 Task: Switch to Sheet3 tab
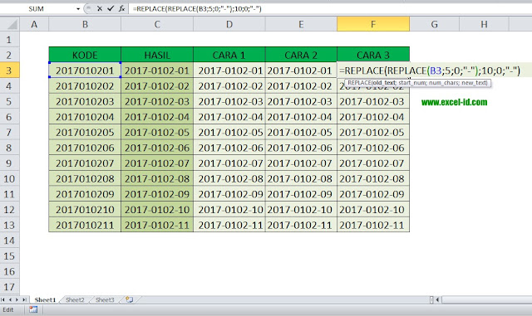pos(105,299)
